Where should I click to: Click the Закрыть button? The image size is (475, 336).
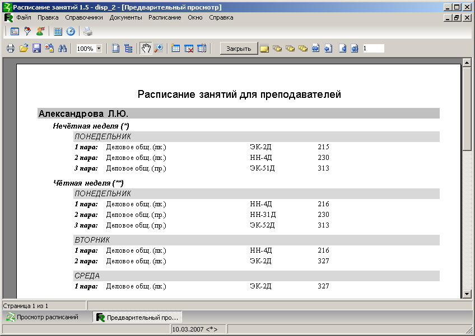(239, 49)
